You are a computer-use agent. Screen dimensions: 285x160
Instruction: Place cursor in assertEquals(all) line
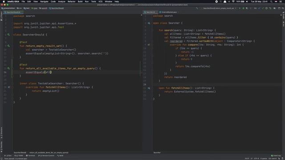click(x=39, y=72)
